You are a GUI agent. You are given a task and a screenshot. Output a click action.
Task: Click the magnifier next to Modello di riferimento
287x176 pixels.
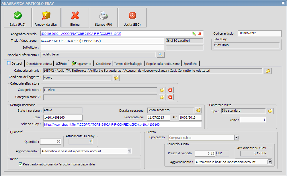coord(161,54)
